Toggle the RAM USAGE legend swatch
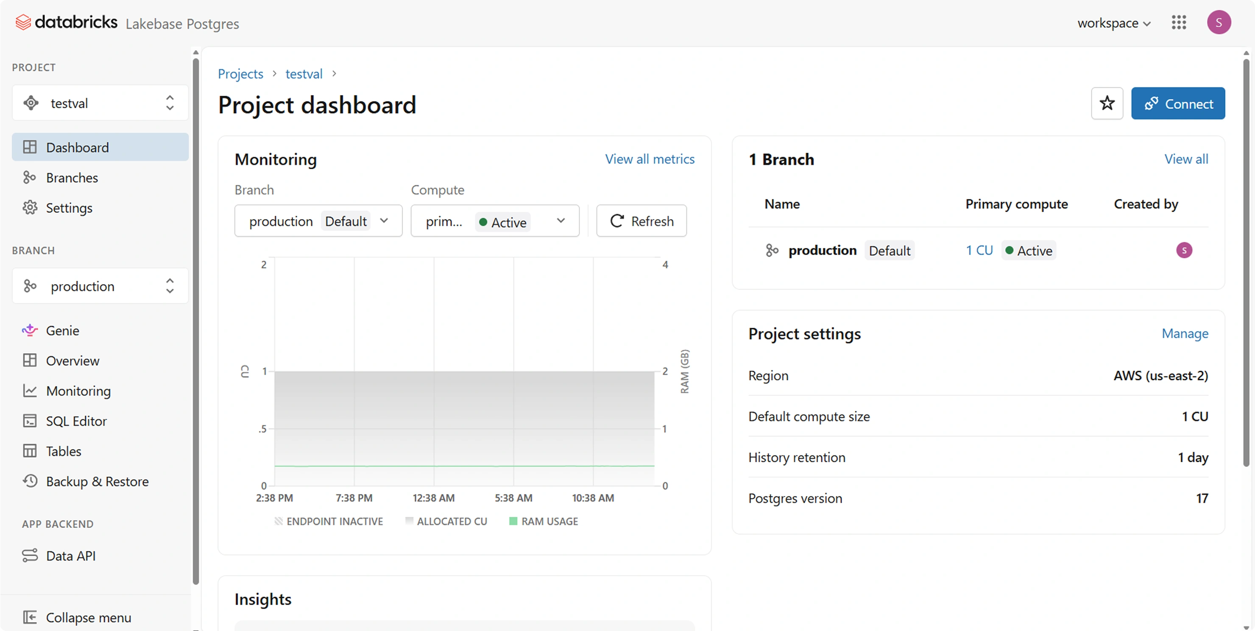The image size is (1255, 631). tap(513, 521)
